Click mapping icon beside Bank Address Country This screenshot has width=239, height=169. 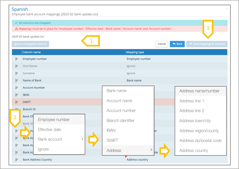click(16, 160)
